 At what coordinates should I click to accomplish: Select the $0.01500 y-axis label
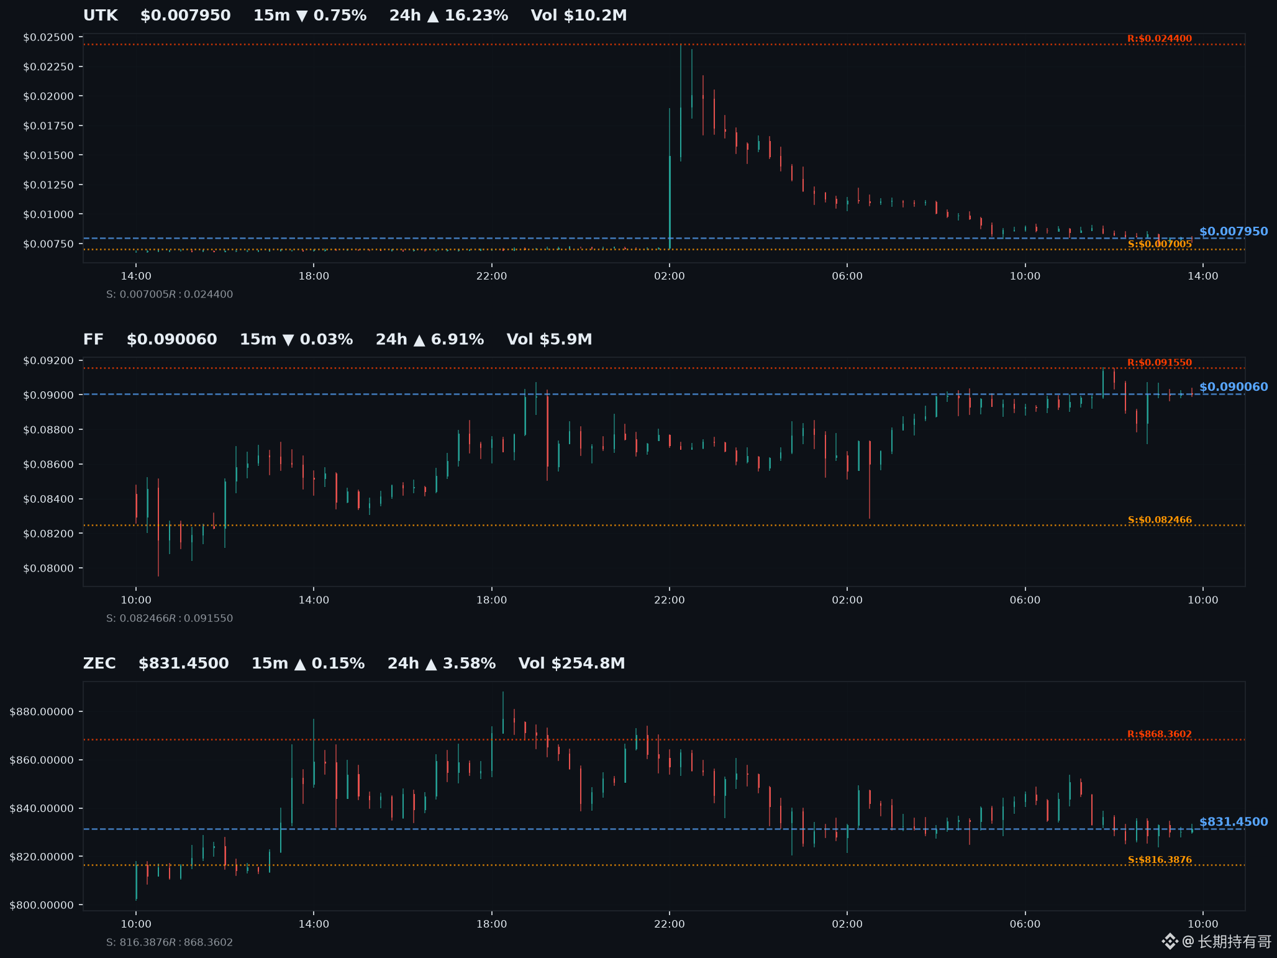click(x=48, y=155)
